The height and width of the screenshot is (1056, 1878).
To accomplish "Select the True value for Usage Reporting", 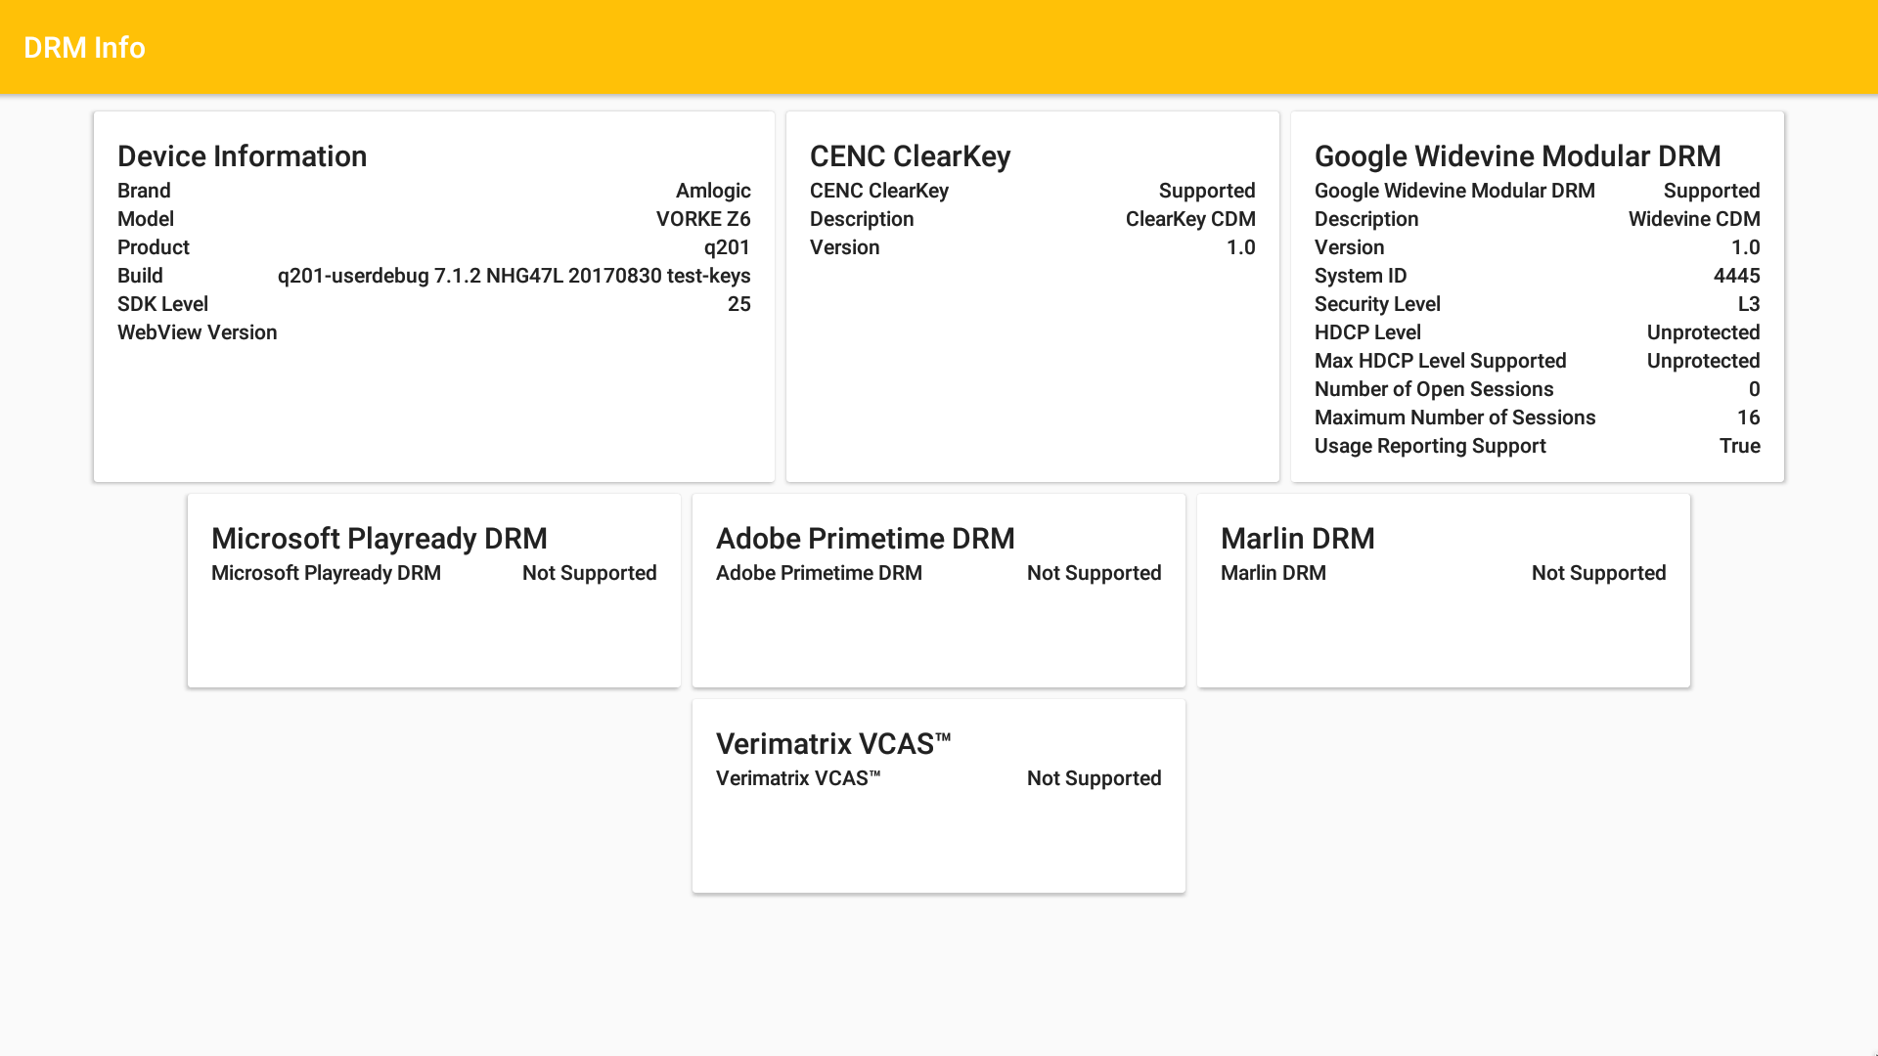I will 1740,446.
